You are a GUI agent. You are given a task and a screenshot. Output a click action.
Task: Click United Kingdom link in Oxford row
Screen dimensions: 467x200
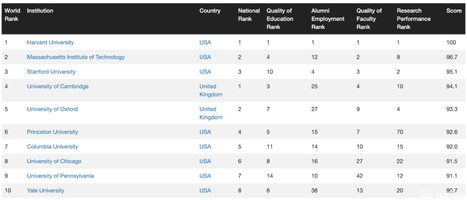pyautogui.click(x=211, y=113)
